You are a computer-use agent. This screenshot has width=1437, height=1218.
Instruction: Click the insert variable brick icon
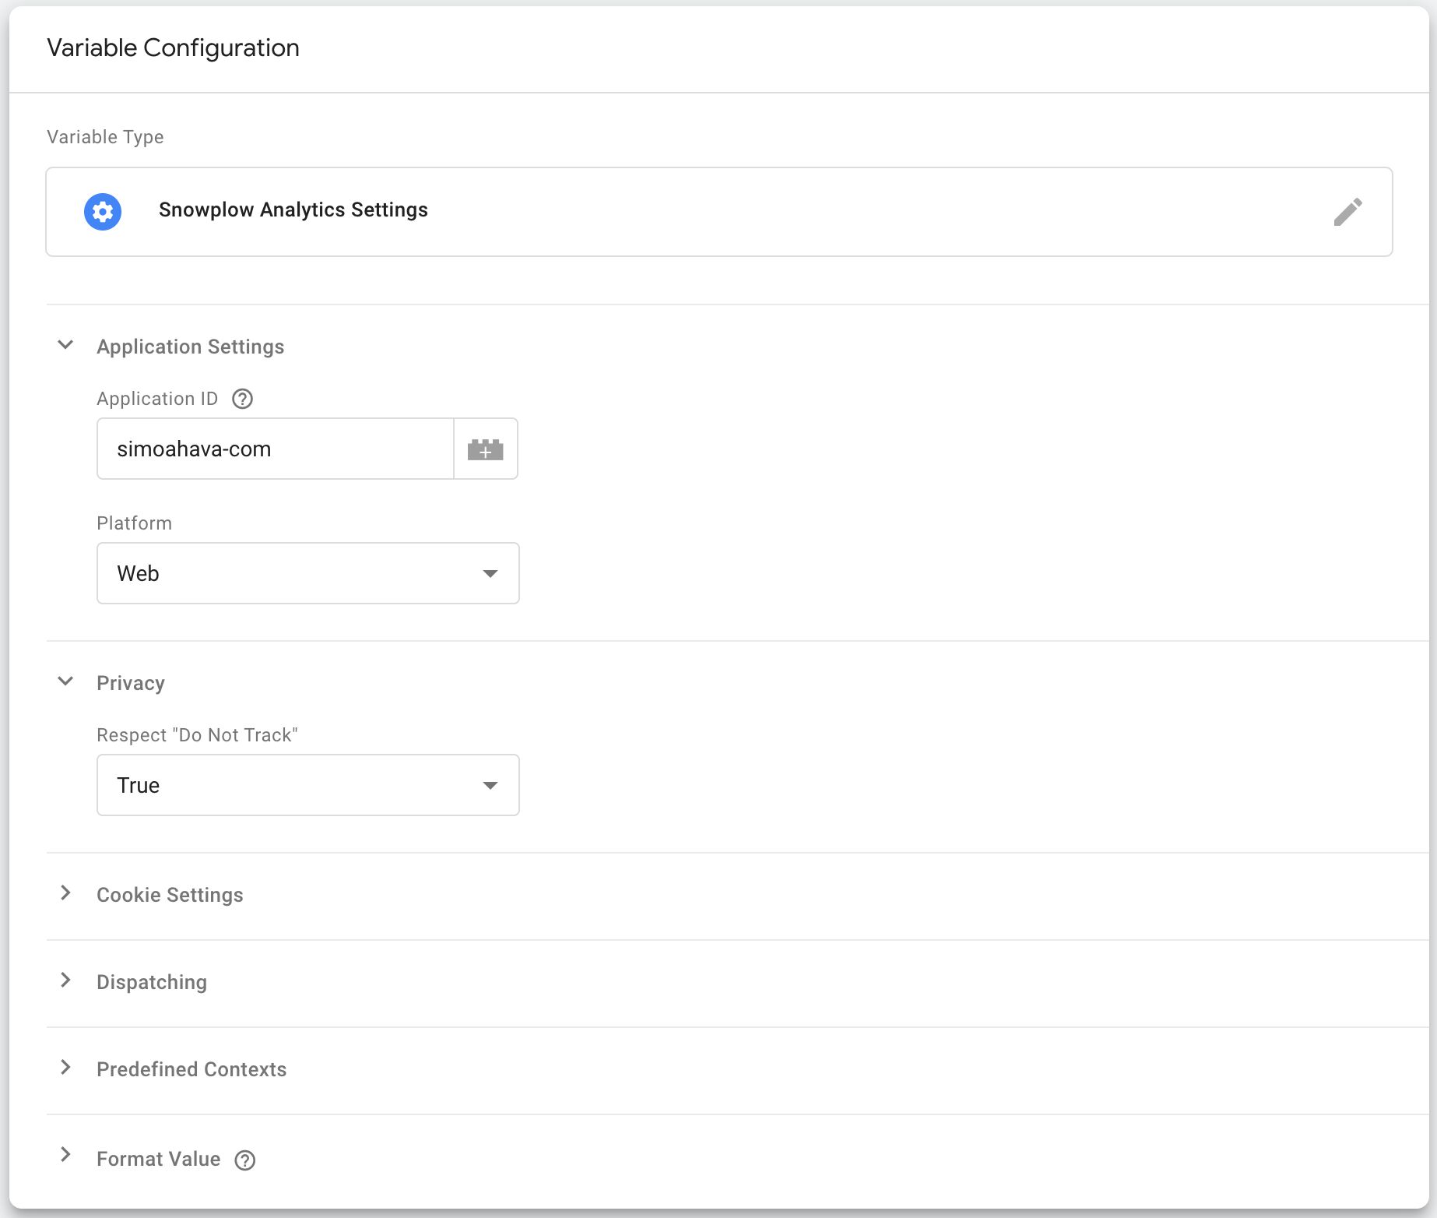486,449
